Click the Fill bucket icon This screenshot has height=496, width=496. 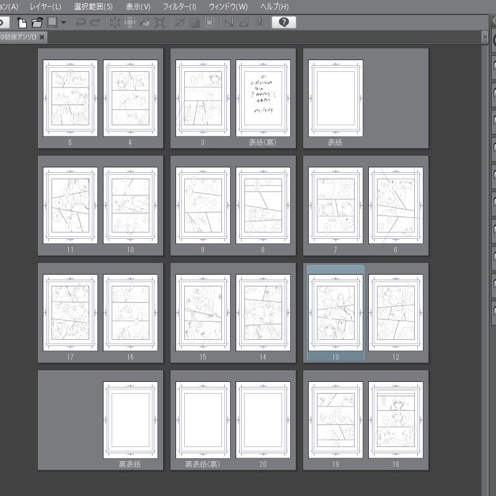[x=145, y=22]
